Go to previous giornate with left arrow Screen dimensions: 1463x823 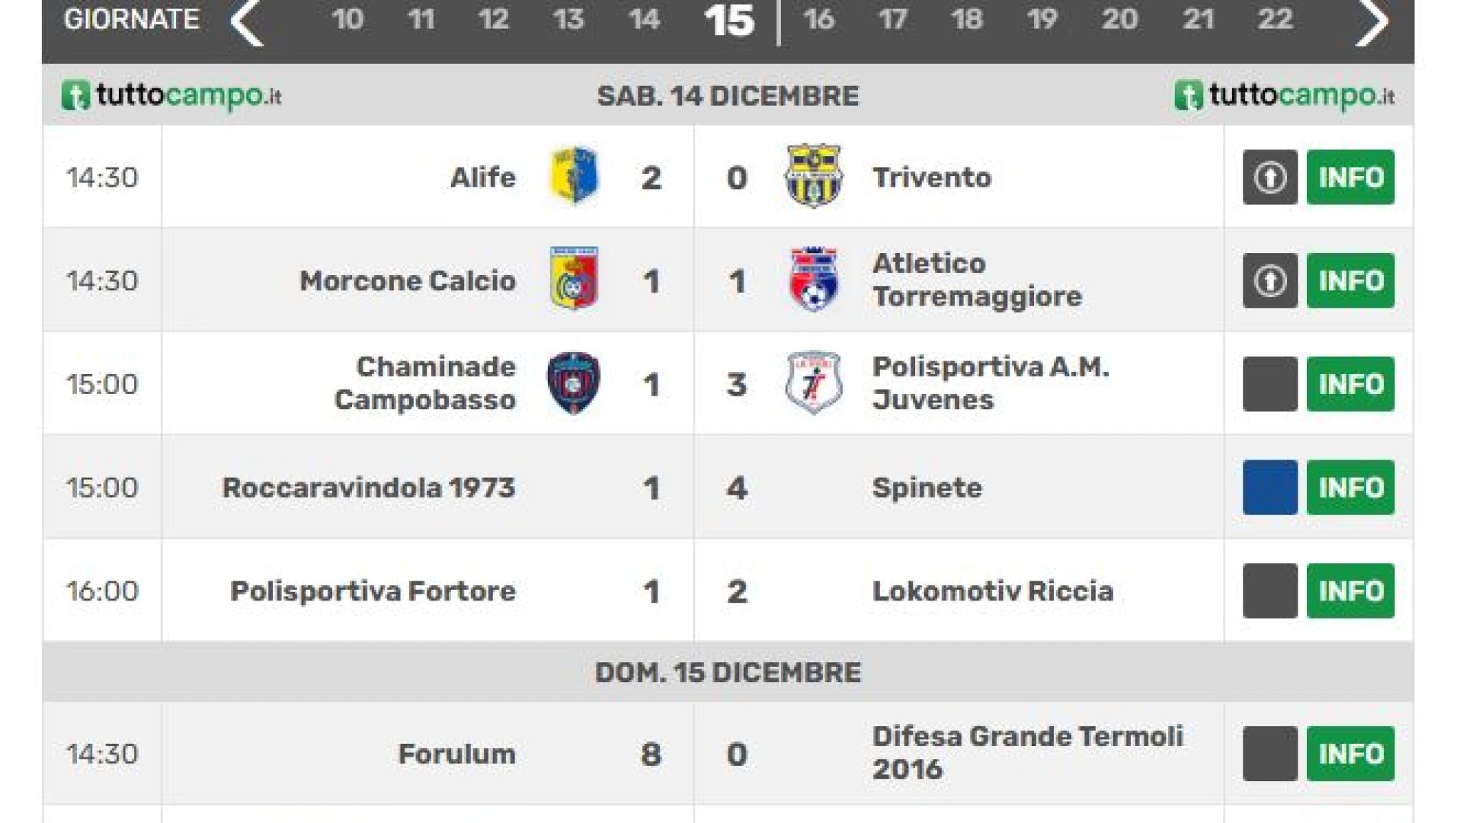tap(247, 22)
